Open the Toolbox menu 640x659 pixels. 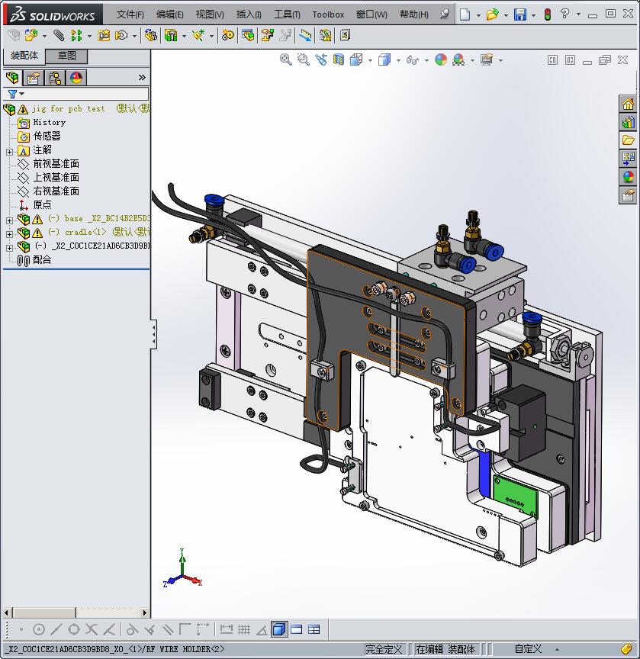328,14
